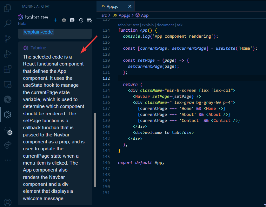Click useState('Home') on line 127
This screenshot has width=266, height=207.
235,48
